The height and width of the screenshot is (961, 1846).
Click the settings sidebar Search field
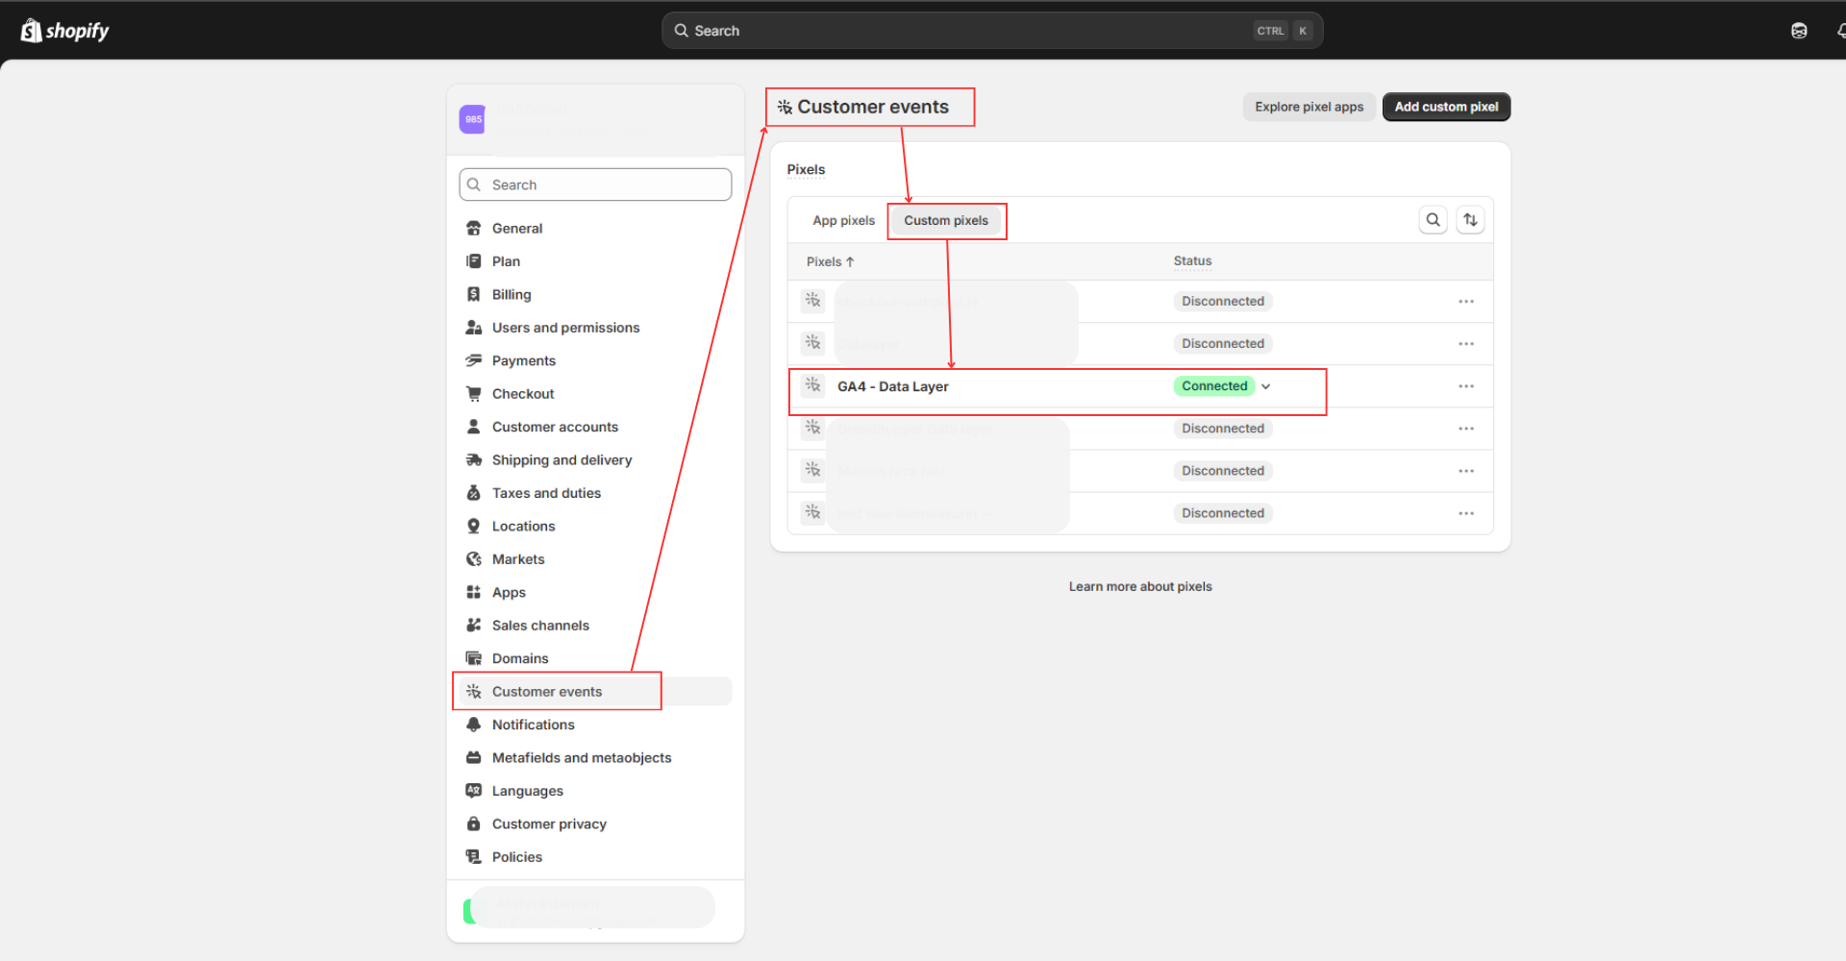point(595,185)
